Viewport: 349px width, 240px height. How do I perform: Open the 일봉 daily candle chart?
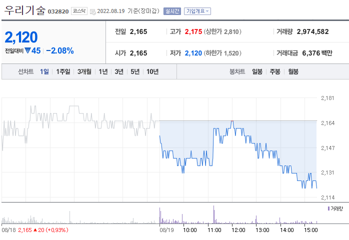click(x=257, y=71)
